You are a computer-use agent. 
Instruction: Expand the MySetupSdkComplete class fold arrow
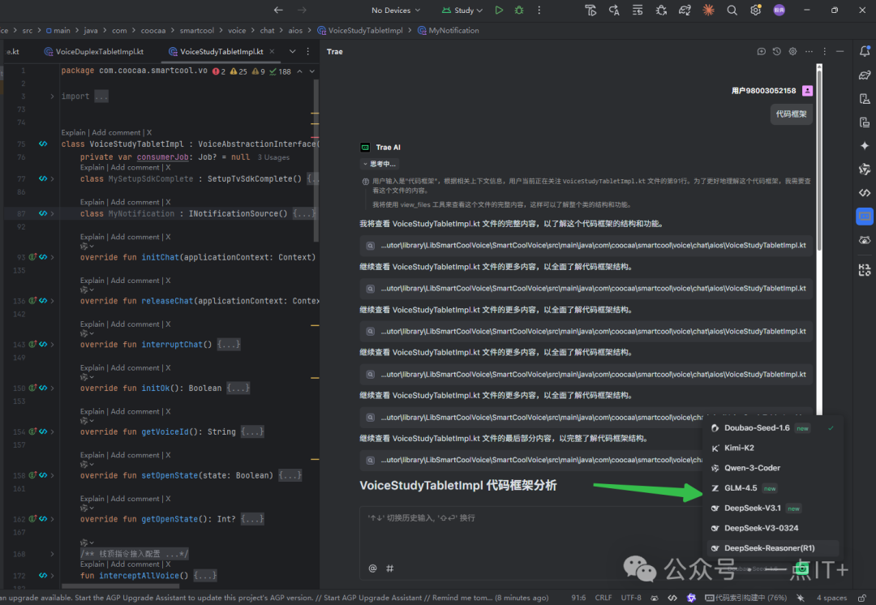tap(52, 178)
